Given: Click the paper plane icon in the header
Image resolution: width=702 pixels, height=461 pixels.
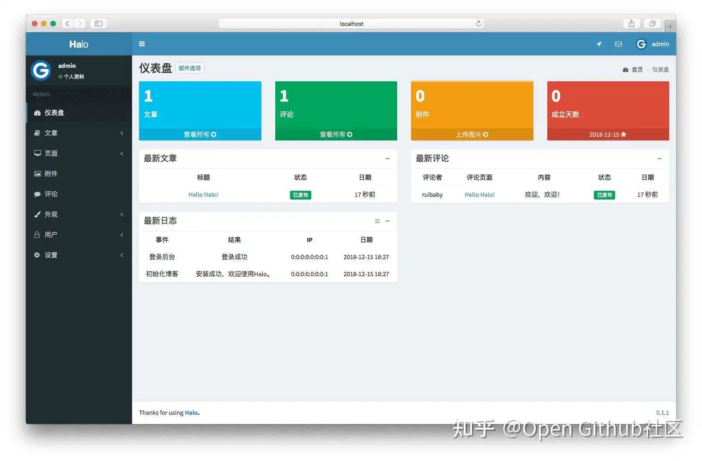Looking at the screenshot, I should point(599,44).
